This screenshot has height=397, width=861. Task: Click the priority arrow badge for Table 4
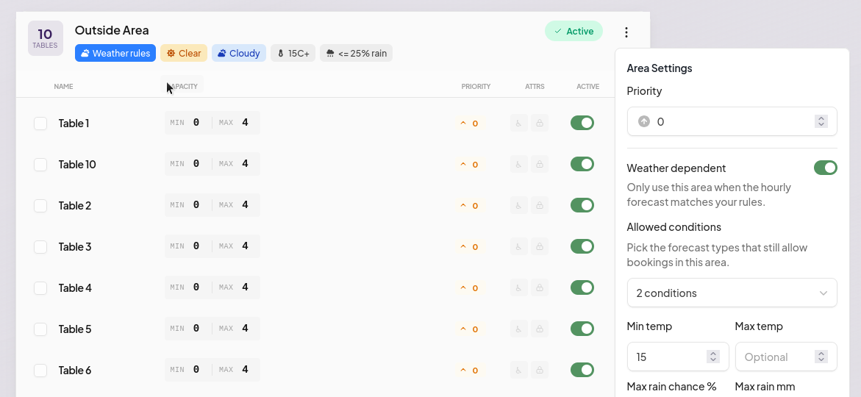coord(469,288)
